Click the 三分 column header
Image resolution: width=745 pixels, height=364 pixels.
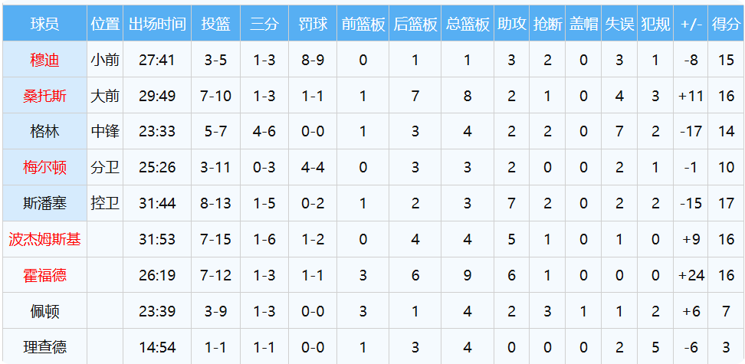(x=264, y=25)
